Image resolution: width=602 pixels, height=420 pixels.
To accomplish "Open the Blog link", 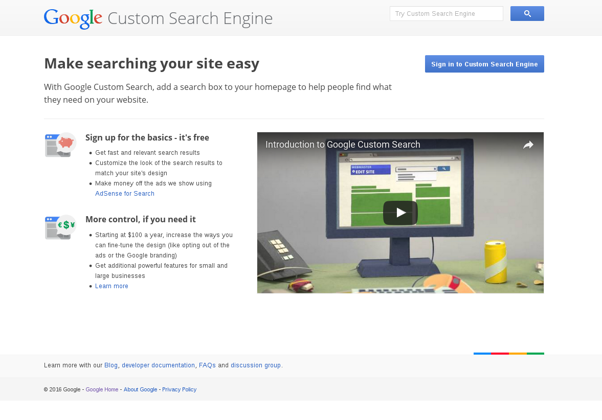I will (x=111, y=365).
